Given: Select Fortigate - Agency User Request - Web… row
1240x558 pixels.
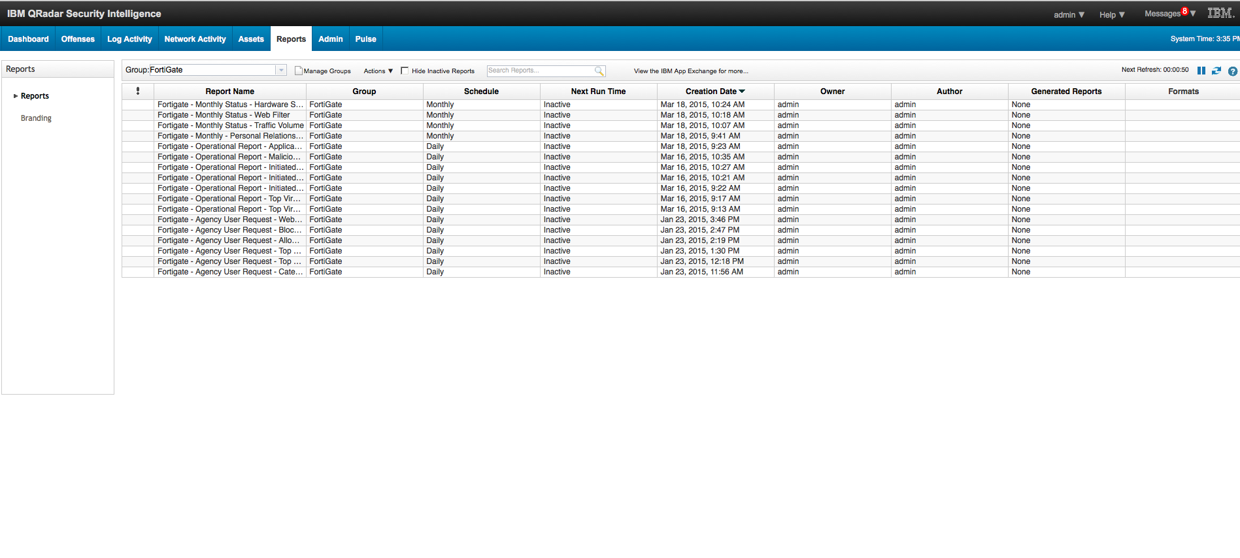Looking at the screenshot, I should 680,220.
